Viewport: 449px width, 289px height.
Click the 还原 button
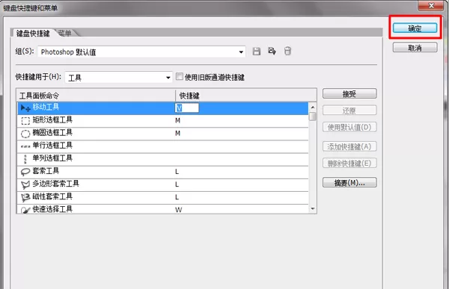(x=349, y=111)
